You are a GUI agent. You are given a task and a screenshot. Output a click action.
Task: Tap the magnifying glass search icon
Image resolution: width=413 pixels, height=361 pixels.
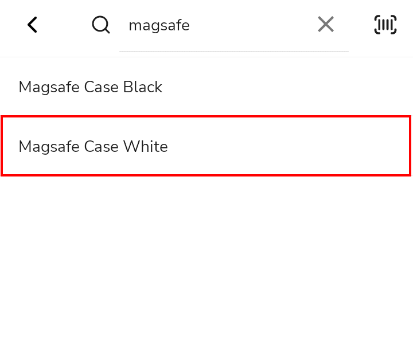[101, 25]
